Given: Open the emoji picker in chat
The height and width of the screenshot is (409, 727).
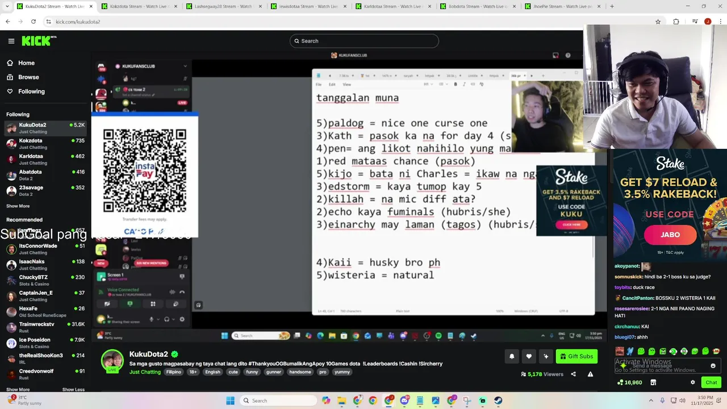Looking at the screenshot, I should pos(713,366).
